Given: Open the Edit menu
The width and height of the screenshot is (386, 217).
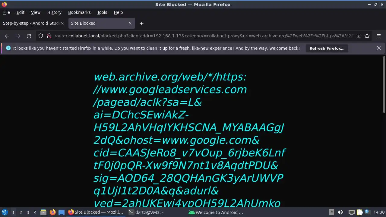Looking at the screenshot, I should pos(21,12).
